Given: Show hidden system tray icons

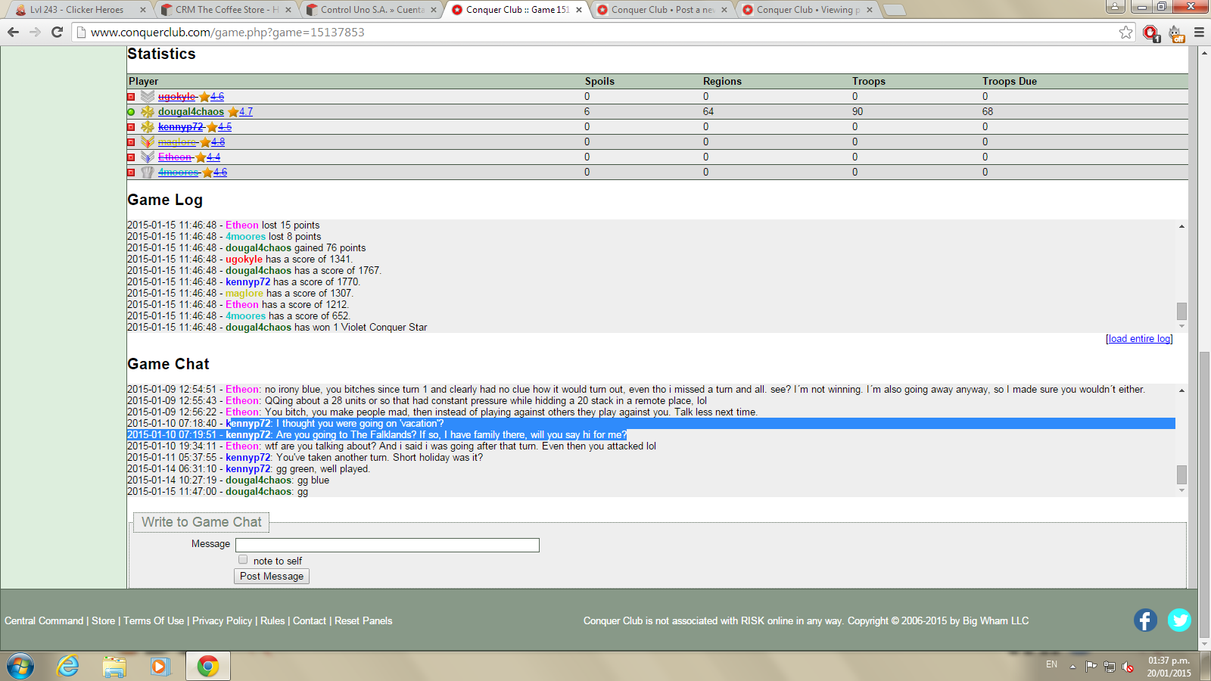Looking at the screenshot, I should [1072, 667].
